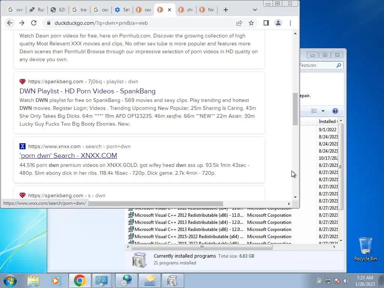Click the 9/1/2022 installed date cell
Screen dimensions: 384x288
(x=328, y=129)
